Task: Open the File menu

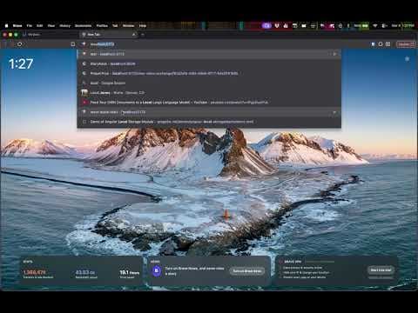Action: 30,26
